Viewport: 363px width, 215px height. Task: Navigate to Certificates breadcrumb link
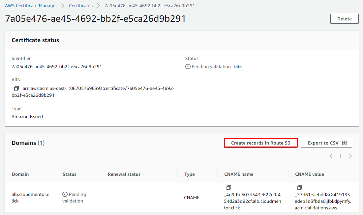pyautogui.click(x=81, y=6)
